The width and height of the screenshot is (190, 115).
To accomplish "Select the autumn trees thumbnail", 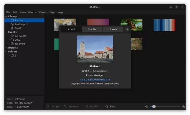I will 137,44.
